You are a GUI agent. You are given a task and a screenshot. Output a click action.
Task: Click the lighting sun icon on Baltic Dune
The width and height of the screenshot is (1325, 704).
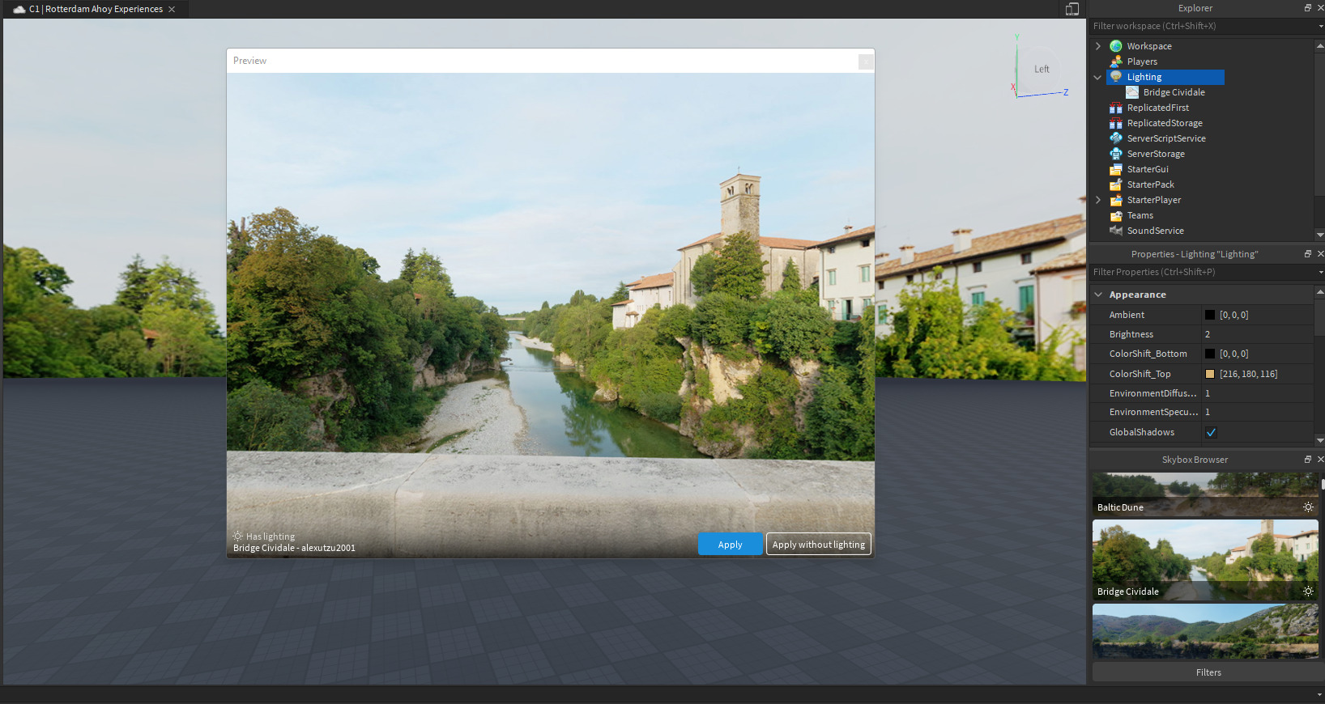[x=1308, y=507]
